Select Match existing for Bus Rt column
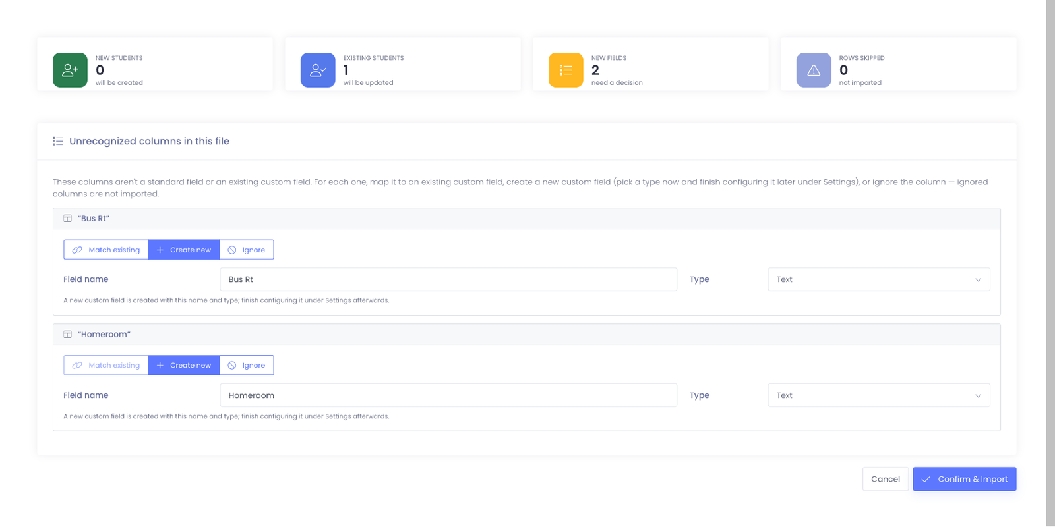The image size is (1055, 527). point(106,250)
